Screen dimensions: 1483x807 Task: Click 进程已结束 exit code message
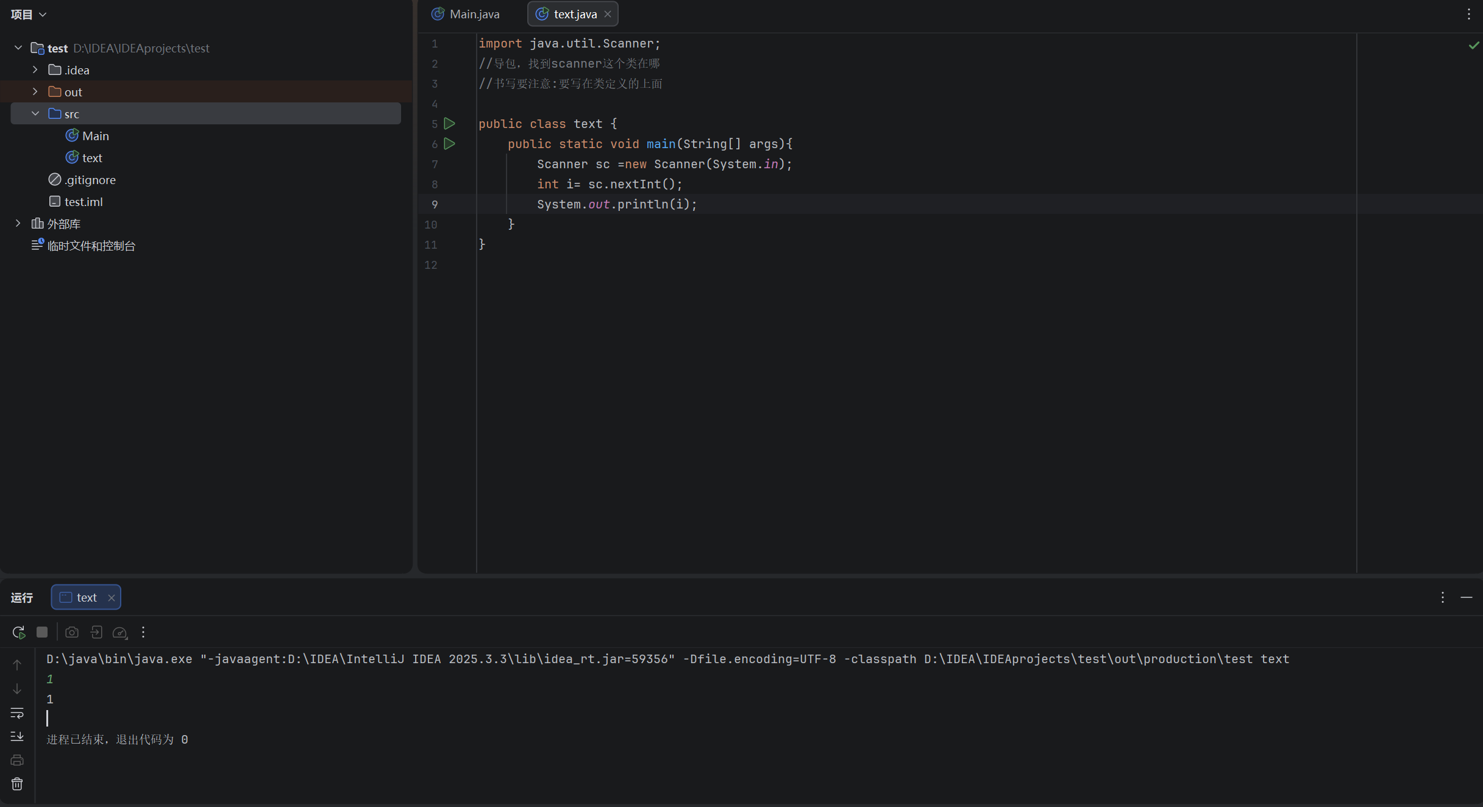point(118,739)
